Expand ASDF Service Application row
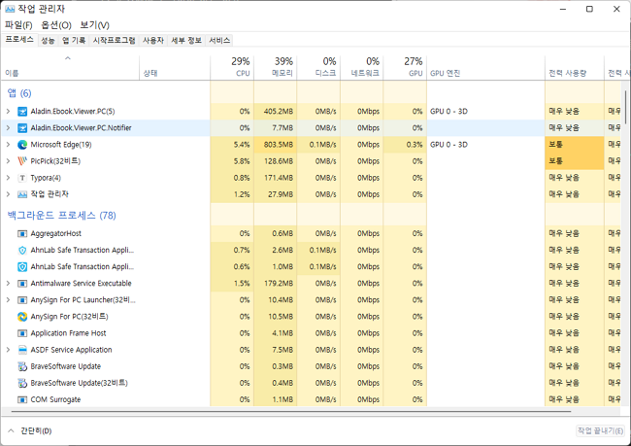Image resolution: width=631 pixels, height=446 pixels. pyautogui.click(x=8, y=350)
